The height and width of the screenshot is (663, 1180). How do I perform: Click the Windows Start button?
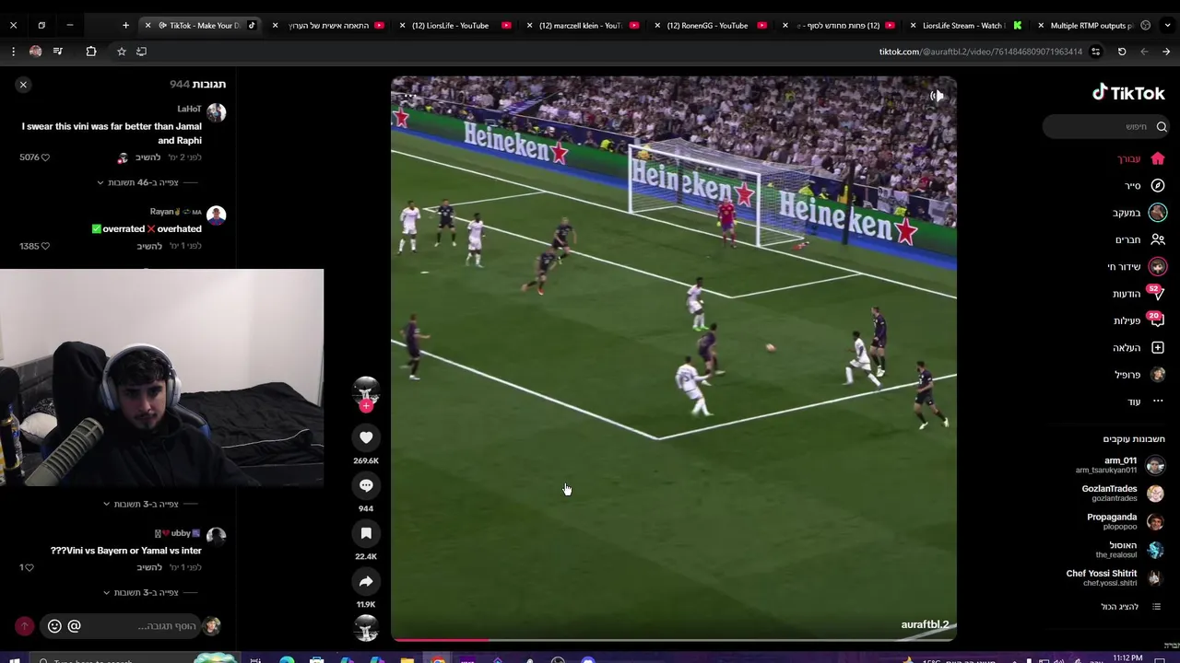coord(14,659)
